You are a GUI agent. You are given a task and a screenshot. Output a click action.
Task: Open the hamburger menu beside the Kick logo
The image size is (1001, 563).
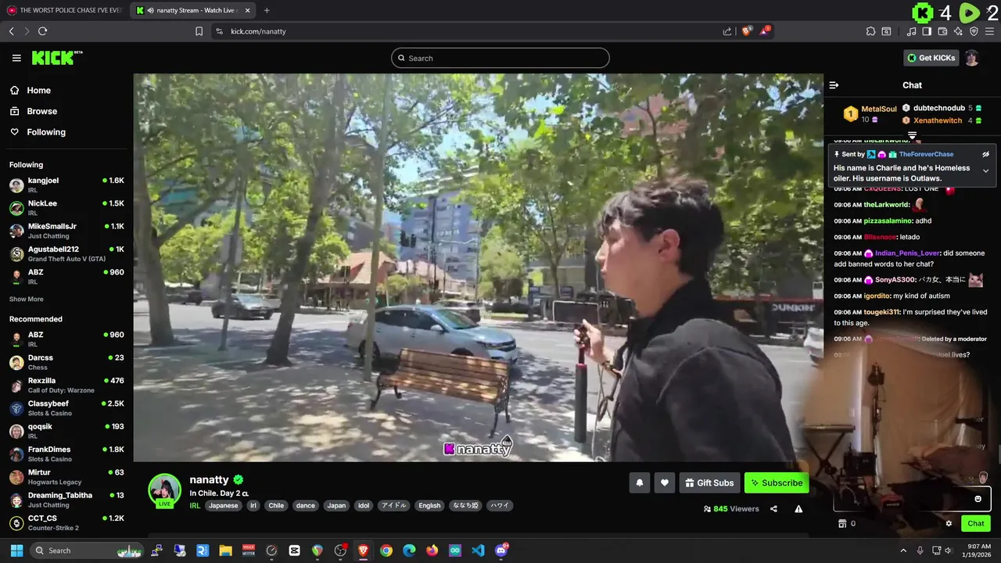pos(16,58)
